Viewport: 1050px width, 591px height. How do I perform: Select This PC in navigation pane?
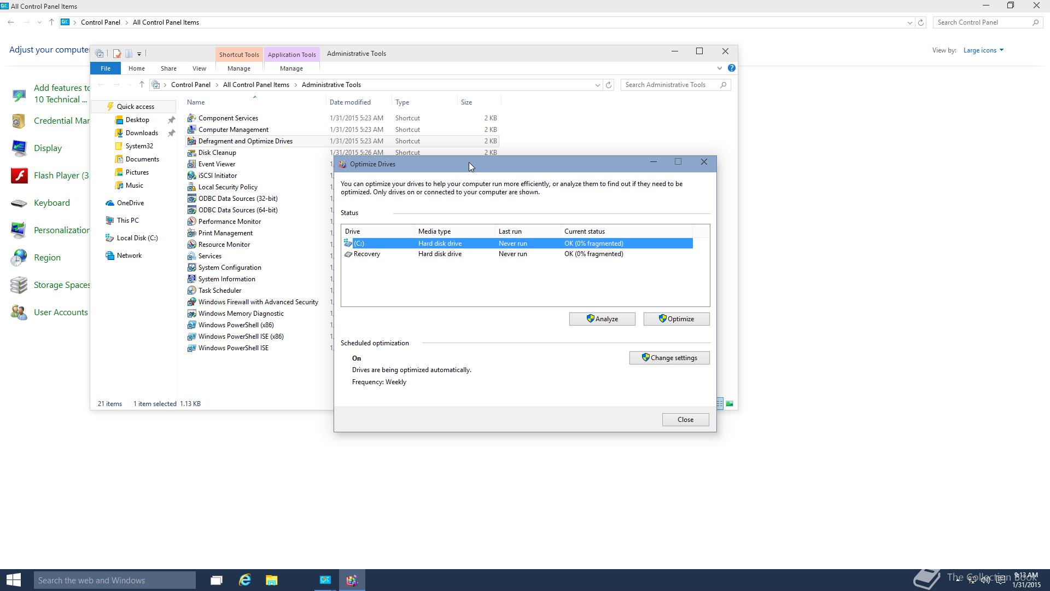point(127,221)
